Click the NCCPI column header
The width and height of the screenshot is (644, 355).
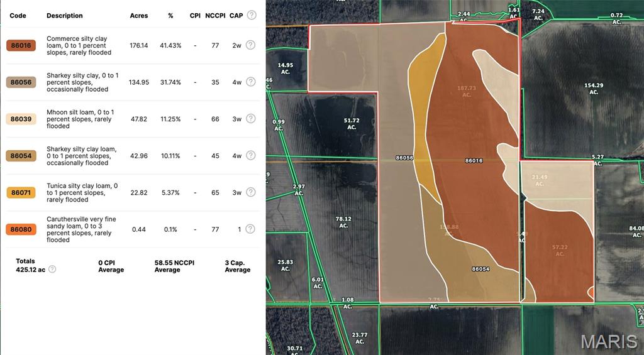click(215, 15)
